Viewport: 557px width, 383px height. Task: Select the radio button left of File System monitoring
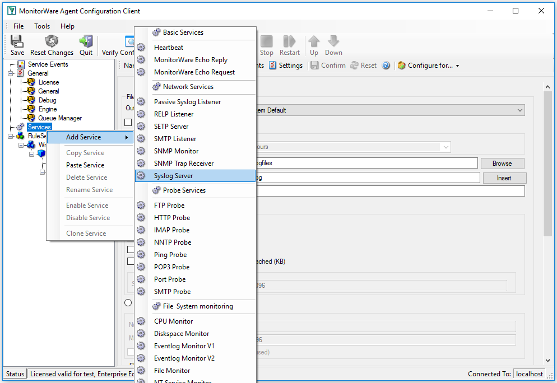point(128,303)
